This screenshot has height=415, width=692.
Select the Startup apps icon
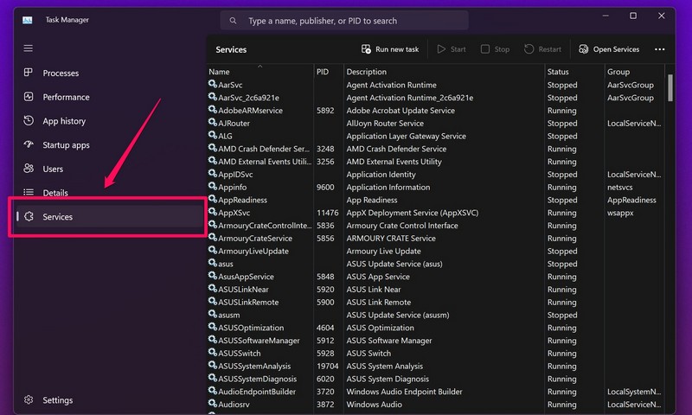coord(29,145)
